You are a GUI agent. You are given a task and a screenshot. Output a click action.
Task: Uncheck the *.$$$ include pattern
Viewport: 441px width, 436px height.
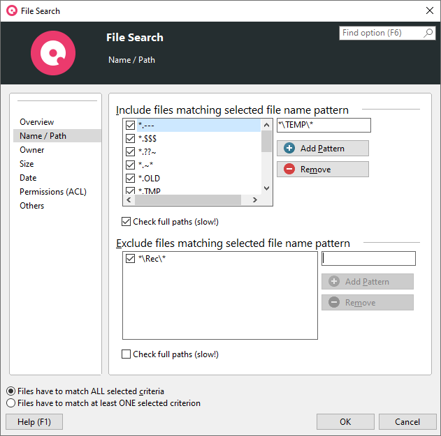point(130,139)
